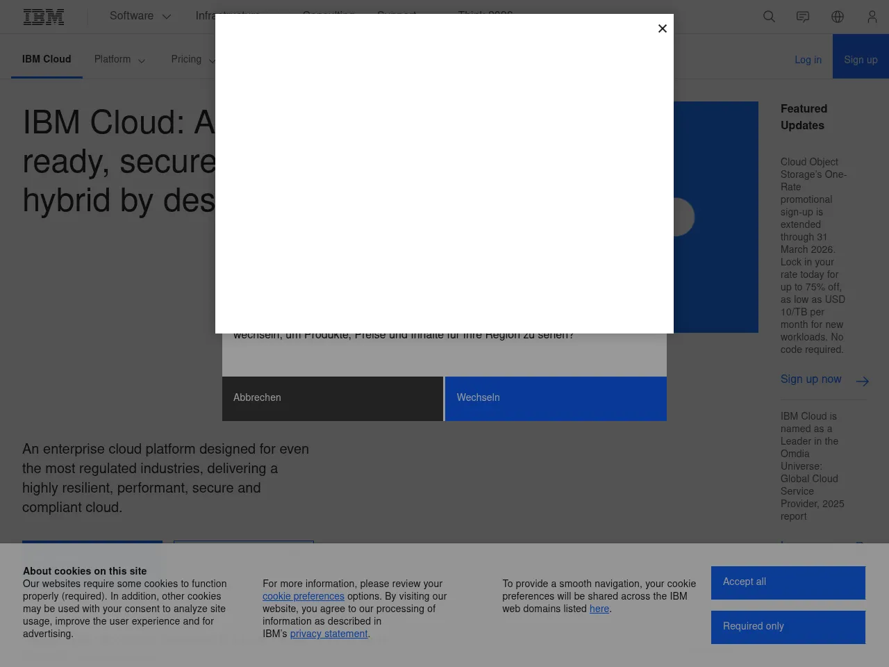Screen dimensions: 889x667
Task: Click the arrow beside Sign up now
Action: (x=863, y=381)
